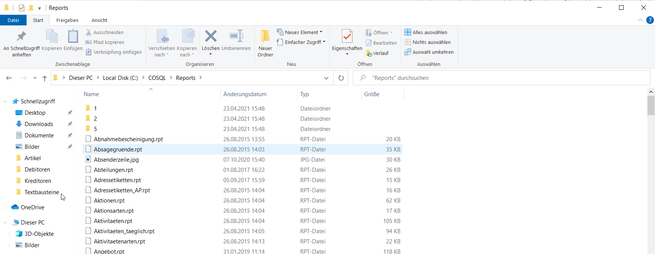Open the address bar history dropdown

click(x=326, y=78)
